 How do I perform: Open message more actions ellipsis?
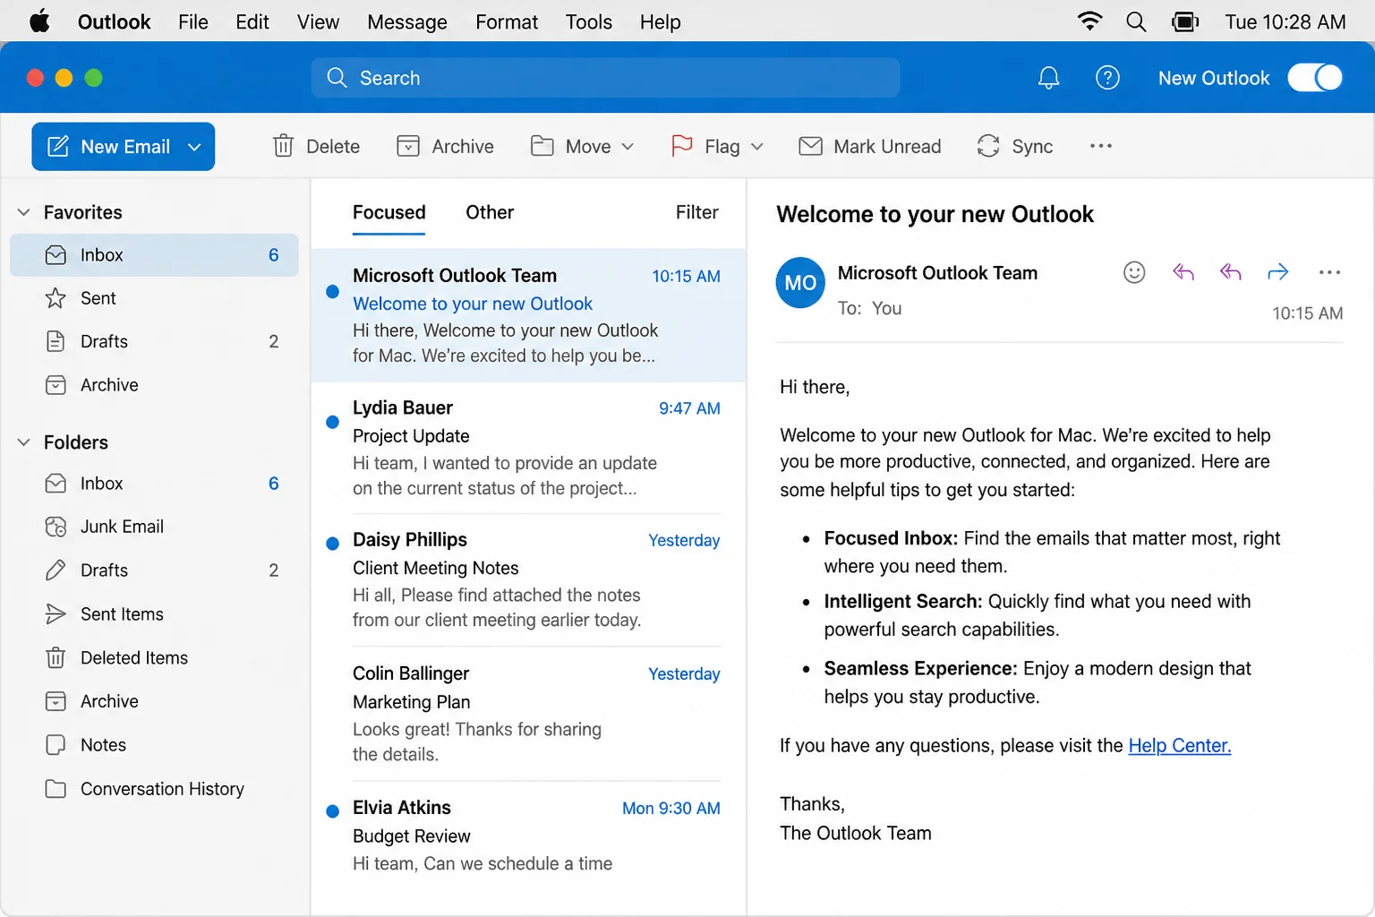tap(1329, 272)
